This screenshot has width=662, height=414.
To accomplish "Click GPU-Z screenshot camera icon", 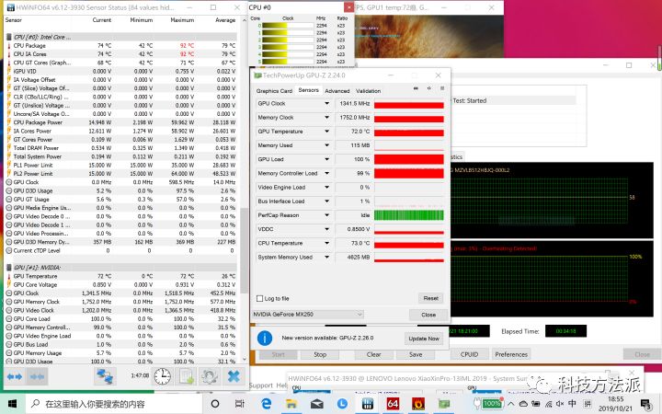I will (x=416, y=88).
